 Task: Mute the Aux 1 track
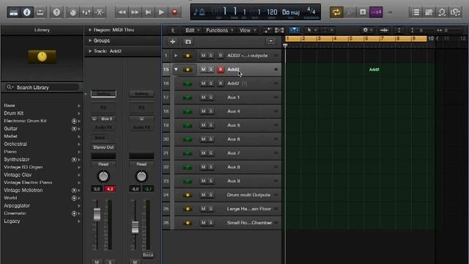[x=204, y=98]
